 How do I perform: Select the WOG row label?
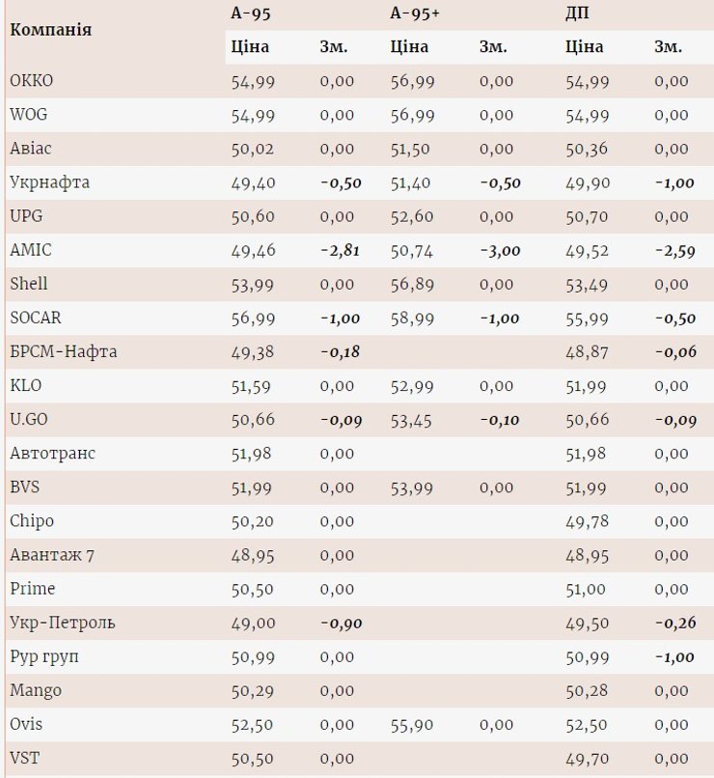[28, 115]
